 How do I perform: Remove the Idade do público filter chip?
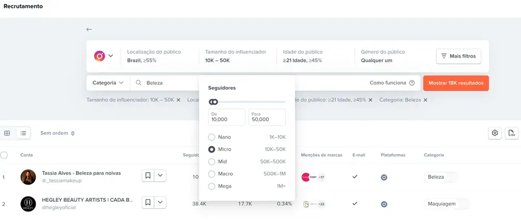click(370, 99)
